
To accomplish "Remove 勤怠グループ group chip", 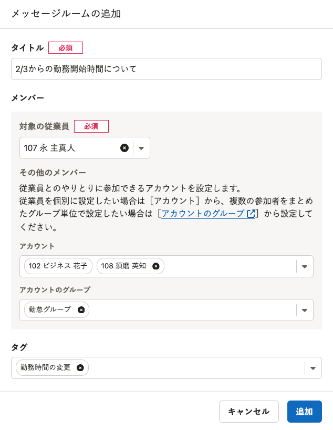I will (x=81, y=310).
